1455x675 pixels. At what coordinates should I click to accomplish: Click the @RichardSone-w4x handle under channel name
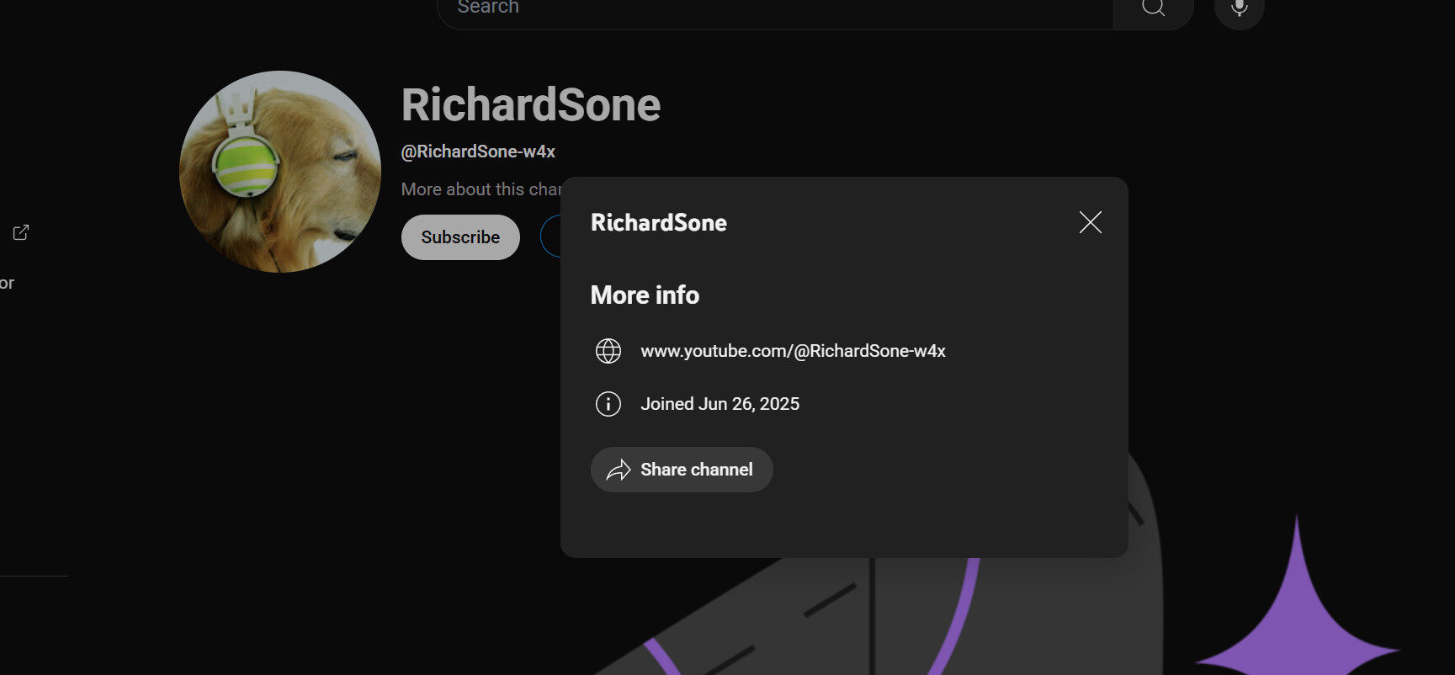click(478, 151)
